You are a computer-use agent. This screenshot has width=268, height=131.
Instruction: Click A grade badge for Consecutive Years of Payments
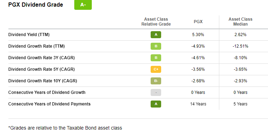coord(156,104)
